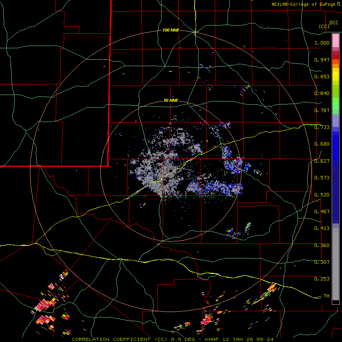Select the 0.467 legend label
Screen dimensions: 342x342
click(x=322, y=212)
